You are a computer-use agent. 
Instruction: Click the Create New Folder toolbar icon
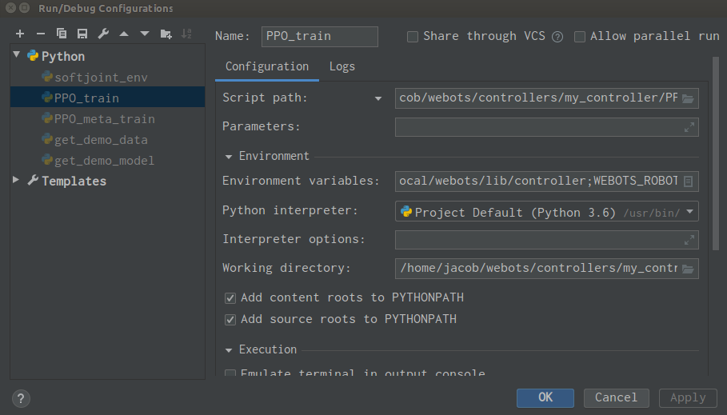[x=166, y=34]
